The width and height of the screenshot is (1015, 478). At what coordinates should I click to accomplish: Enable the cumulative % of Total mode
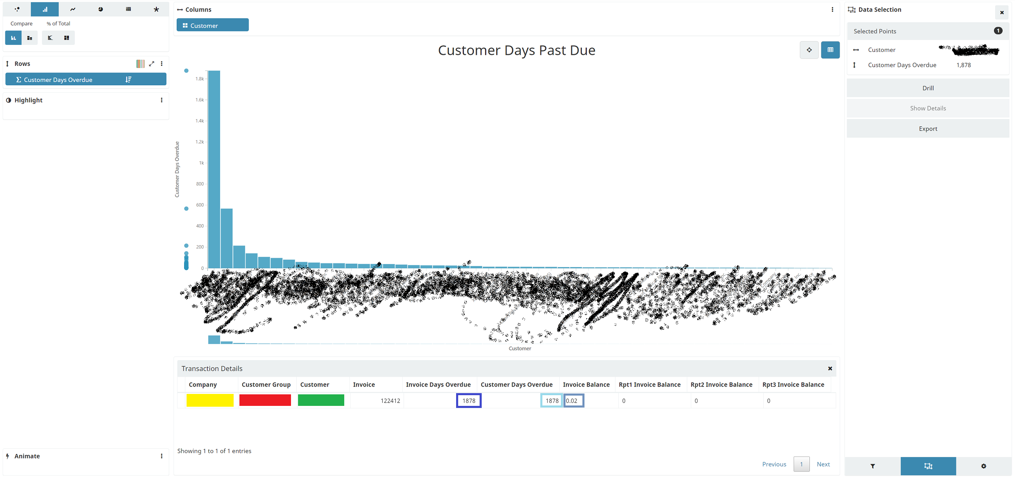[50, 38]
